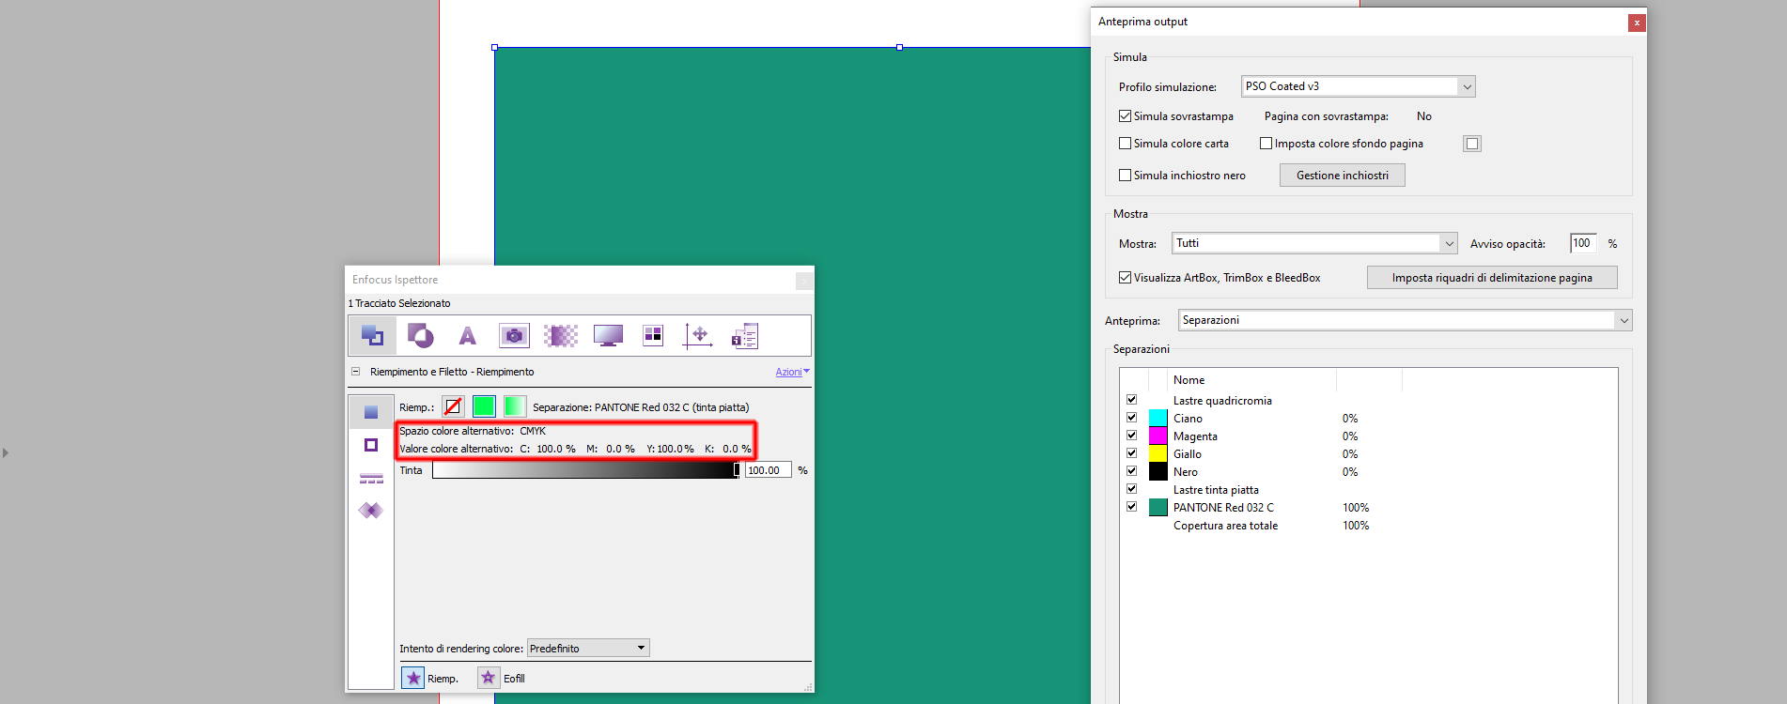Click the Tinta value field 100.00
Image resolution: width=1787 pixels, height=704 pixels.
point(769,470)
